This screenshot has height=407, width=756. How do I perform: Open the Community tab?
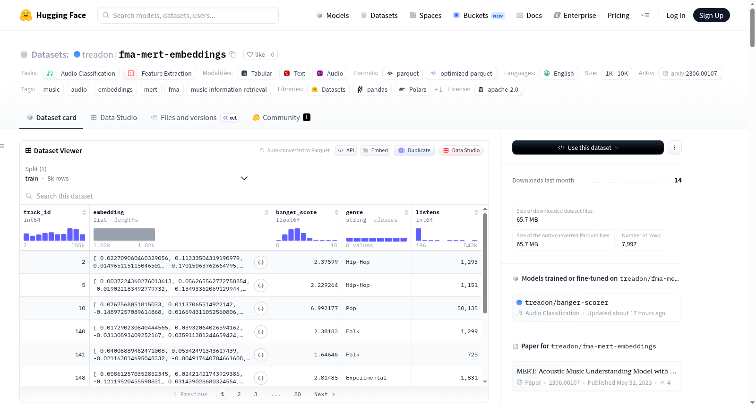[282, 118]
